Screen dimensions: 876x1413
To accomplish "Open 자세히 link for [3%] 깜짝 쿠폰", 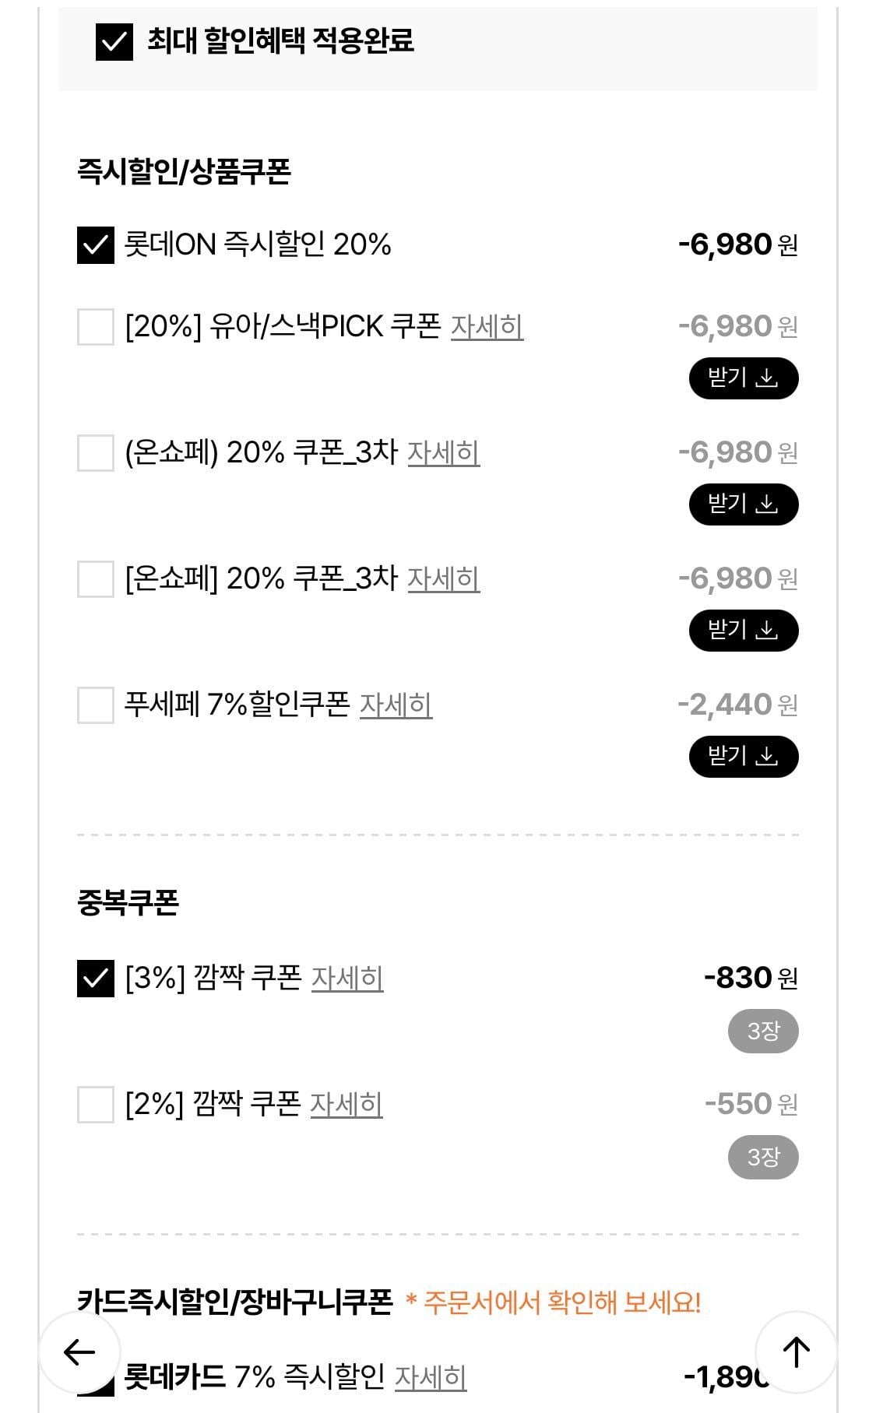I will tap(347, 979).
